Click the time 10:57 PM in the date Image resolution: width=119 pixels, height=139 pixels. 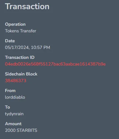40,48
